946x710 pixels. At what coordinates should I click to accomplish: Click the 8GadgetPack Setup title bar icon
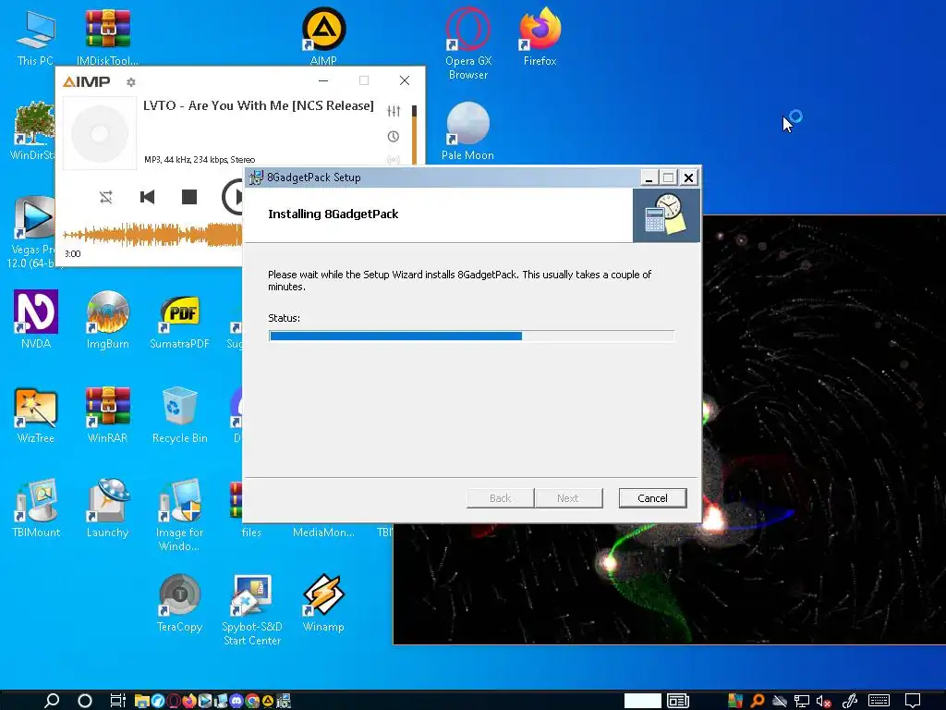(x=256, y=177)
